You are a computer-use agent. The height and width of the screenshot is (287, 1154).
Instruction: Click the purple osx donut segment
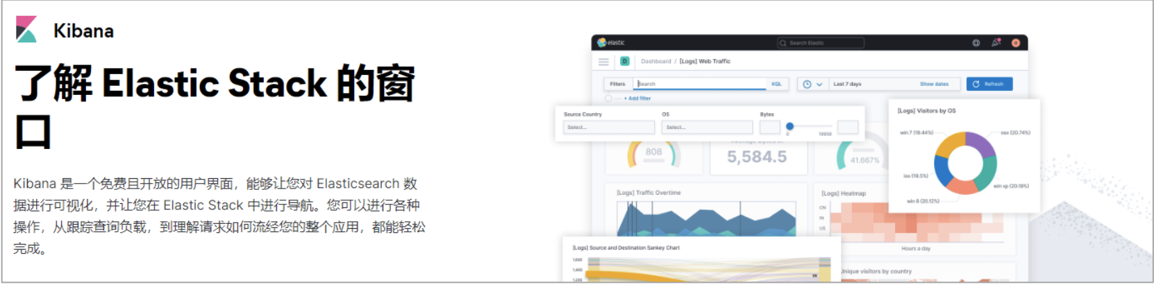tap(980, 145)
